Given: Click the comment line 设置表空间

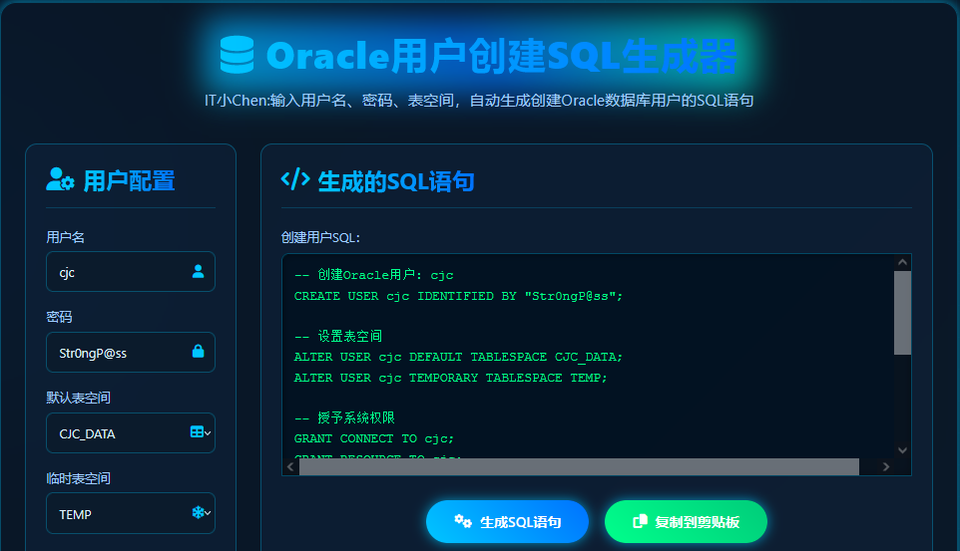Looking at the screenshot, I should click(x=338, y=336).
